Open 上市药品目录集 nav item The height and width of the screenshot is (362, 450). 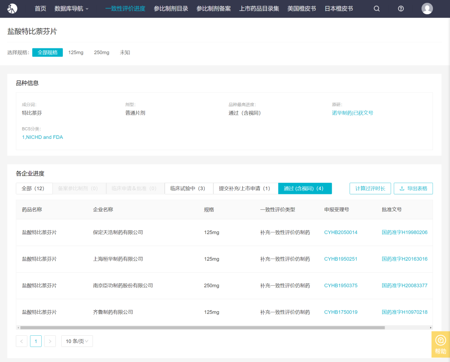click(259, 9)
